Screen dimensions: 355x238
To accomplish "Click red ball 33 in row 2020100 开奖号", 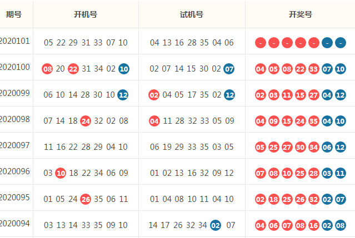I will point(314,69).
